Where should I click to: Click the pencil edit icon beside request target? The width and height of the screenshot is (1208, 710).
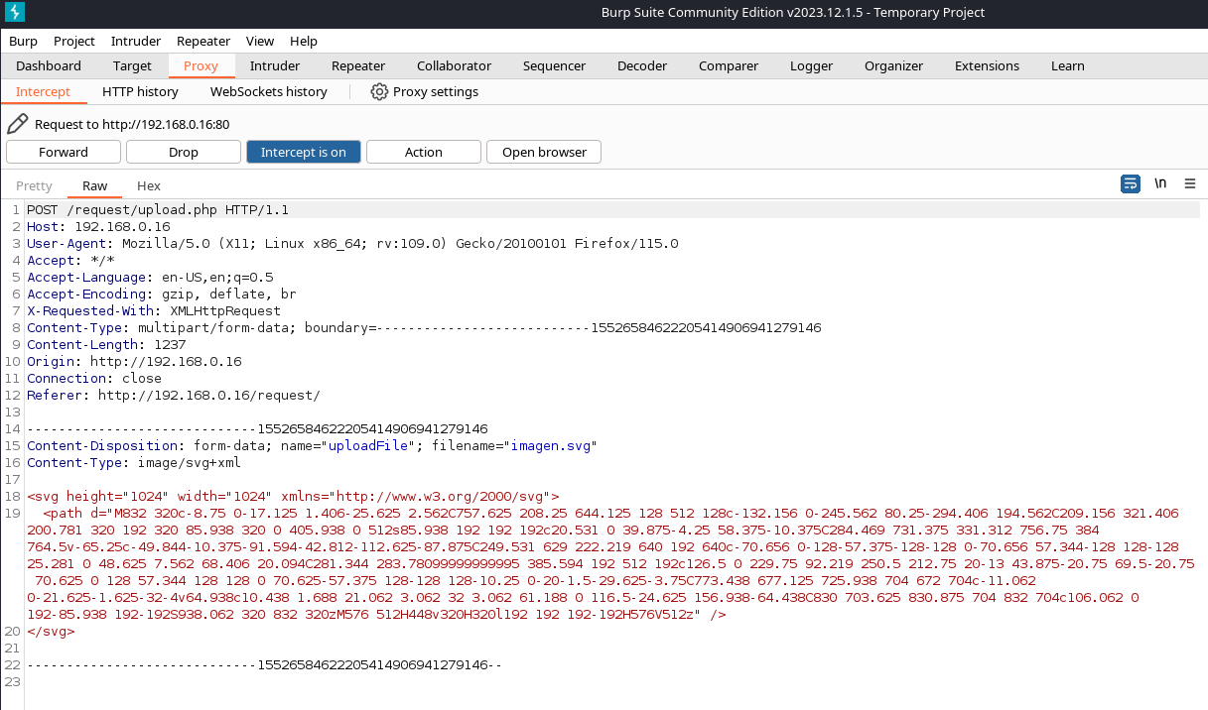[x=18, y=124]
